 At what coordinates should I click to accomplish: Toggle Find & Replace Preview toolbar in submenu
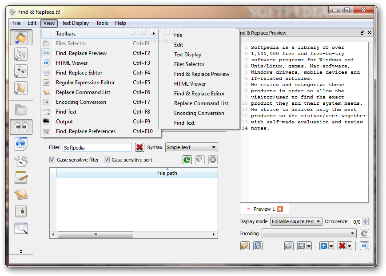tap(199, 74)
